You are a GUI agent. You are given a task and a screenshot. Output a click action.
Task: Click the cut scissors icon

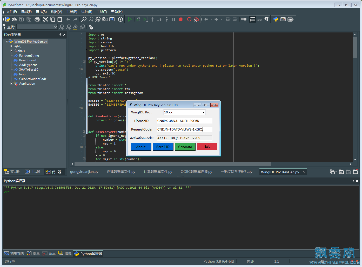[x=46, y=19]
